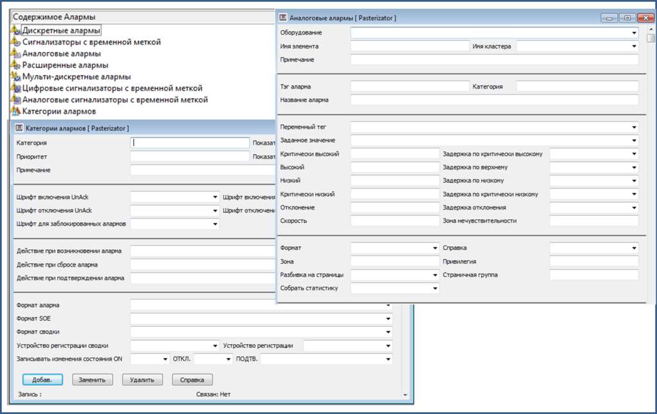Open the Формат алармa dropdown list
This screenshot has width=657, height=414.
pyautogui.click(x=388, y=306)
